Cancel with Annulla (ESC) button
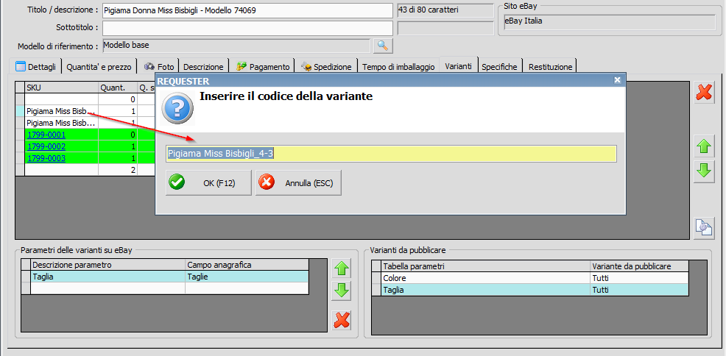This screenshot has width=726, height=356. [298, 183]
